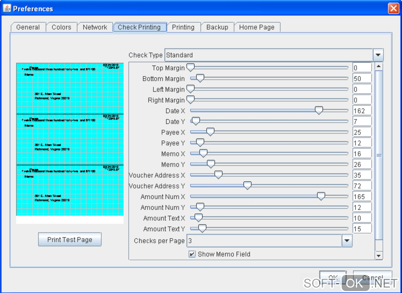The height and width of the screenshot is (293, 402).
Task: Click the Date Y value field showing 7
Action: (x=362, y=122)
